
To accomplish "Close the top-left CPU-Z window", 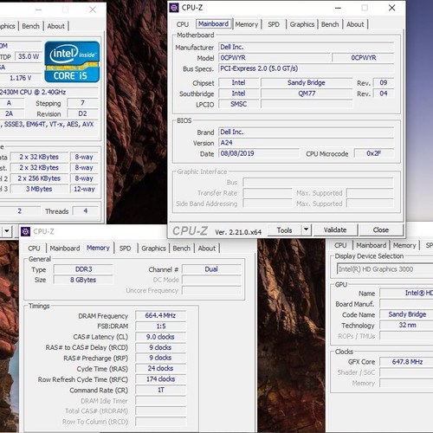I will click(x=93, y=10).
